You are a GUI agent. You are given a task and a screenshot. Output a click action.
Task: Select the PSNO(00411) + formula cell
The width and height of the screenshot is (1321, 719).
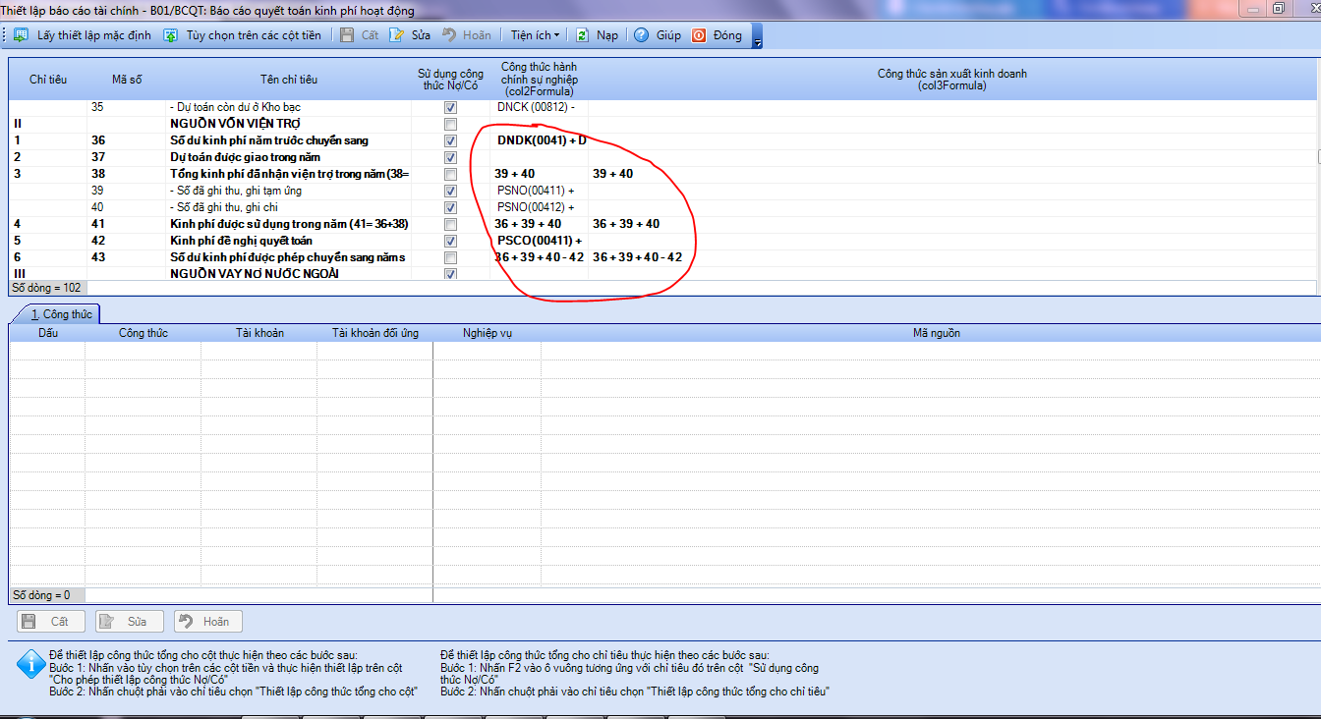tap(539, 191)
